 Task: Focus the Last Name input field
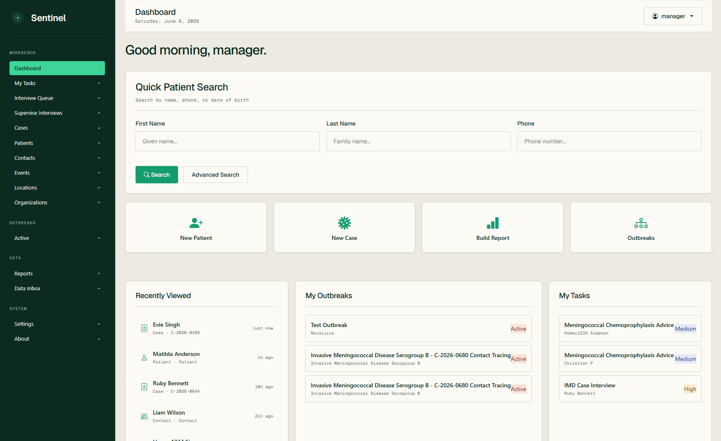pyautogui.click(x=419, y=141)
